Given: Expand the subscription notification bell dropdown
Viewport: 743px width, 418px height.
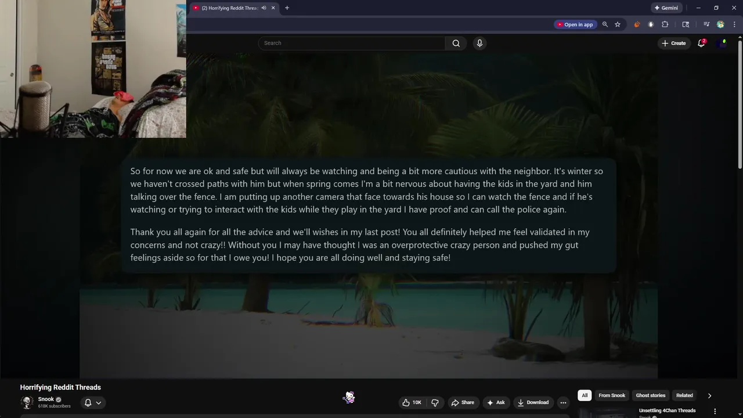Looking at the screenshot, I should tap(93, 402).
